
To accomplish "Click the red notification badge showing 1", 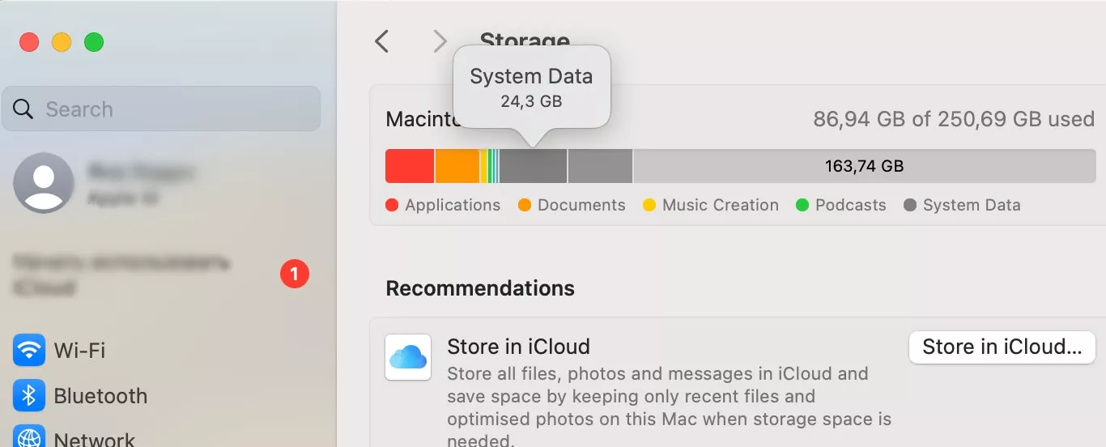I will coord(294,275).
